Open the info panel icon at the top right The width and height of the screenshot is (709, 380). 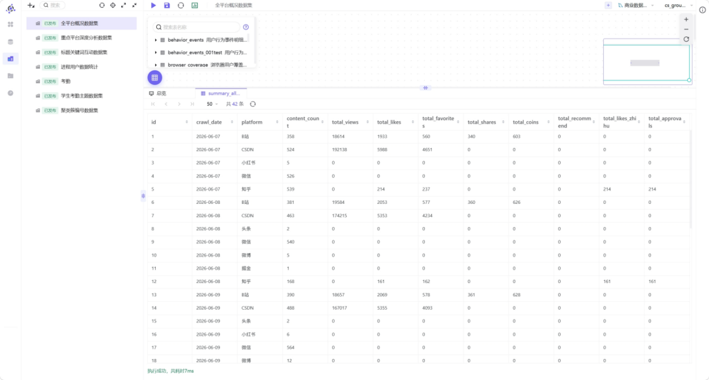702,10
